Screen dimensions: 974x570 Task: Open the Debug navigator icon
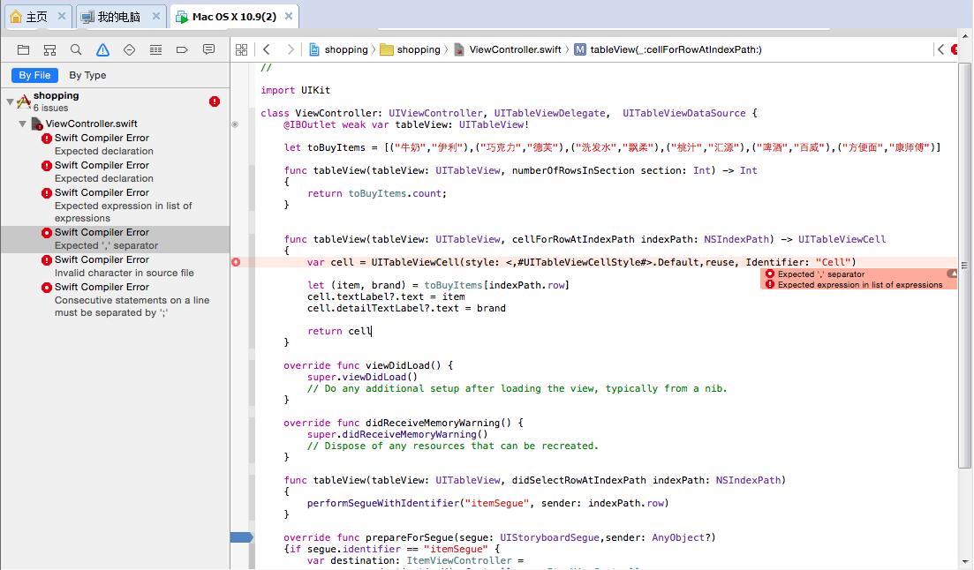156,49
